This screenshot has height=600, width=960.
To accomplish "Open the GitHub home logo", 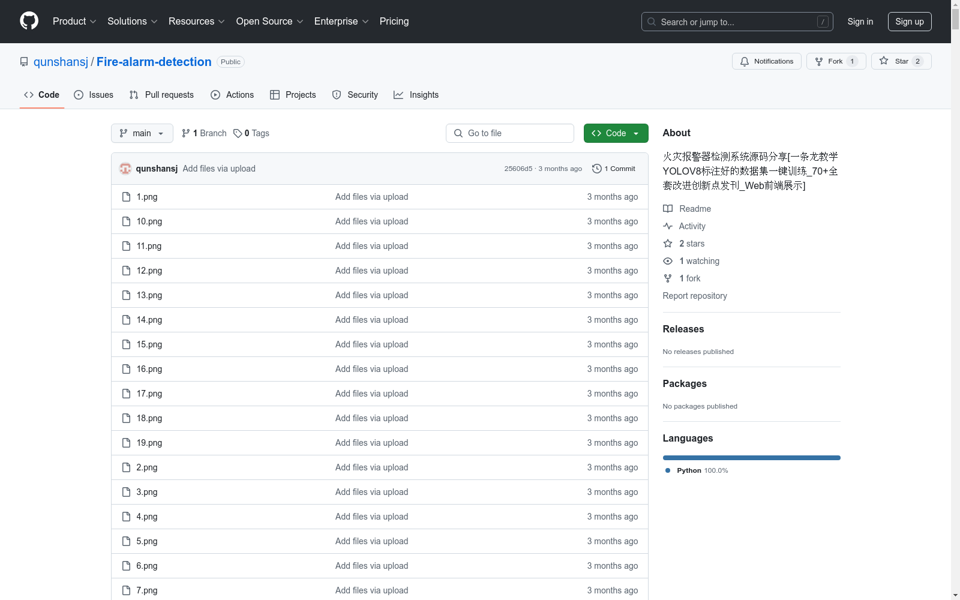I will [29, 21].
